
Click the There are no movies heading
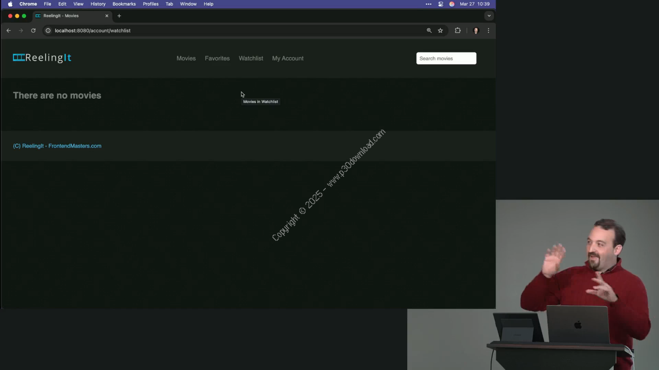coord(57,95)
